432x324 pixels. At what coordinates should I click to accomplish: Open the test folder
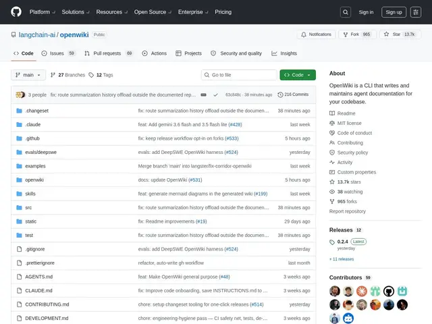(29, 236)
